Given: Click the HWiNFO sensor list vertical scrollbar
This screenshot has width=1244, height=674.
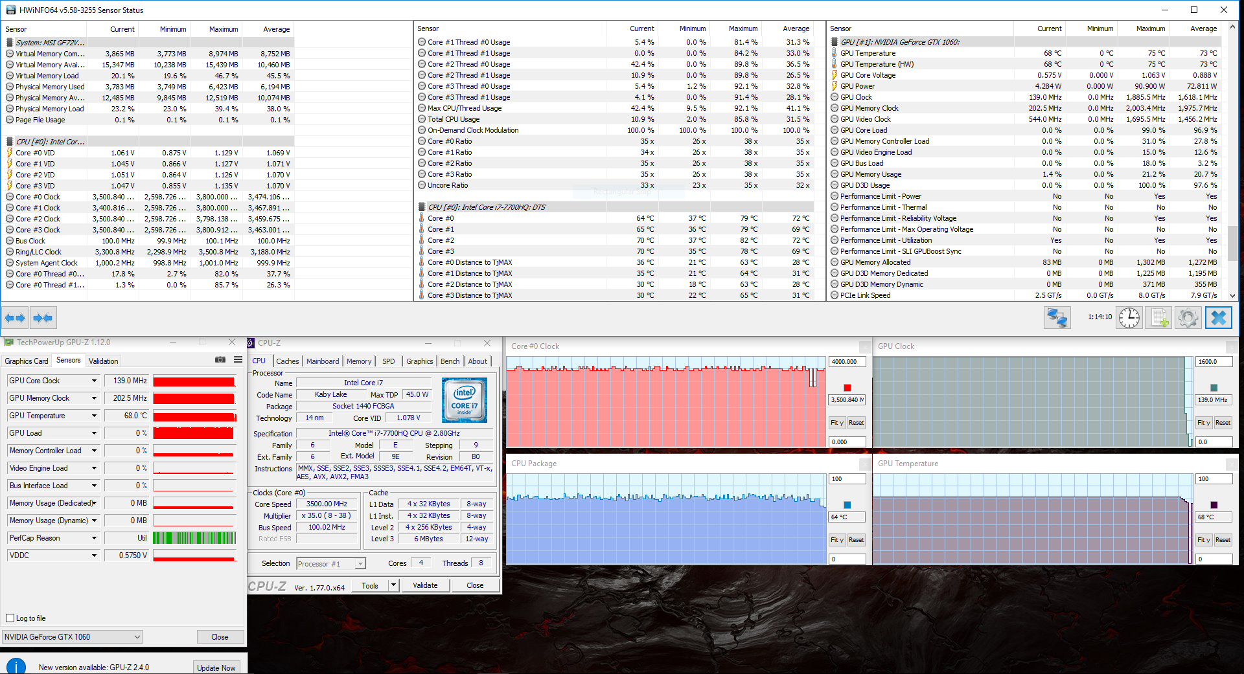Looking at the screenshot, I should click(x=1232, y=161).
